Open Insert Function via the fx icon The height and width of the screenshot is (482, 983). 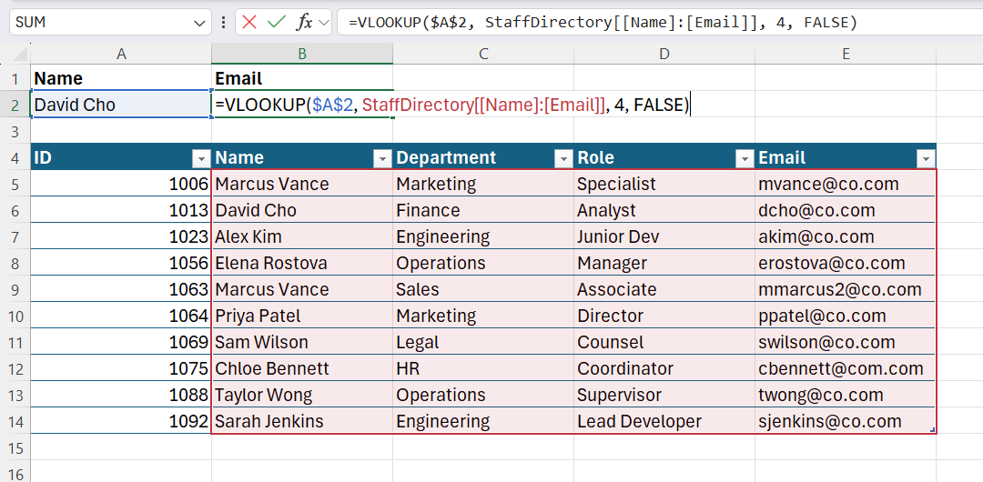click(x=304, y=23)
